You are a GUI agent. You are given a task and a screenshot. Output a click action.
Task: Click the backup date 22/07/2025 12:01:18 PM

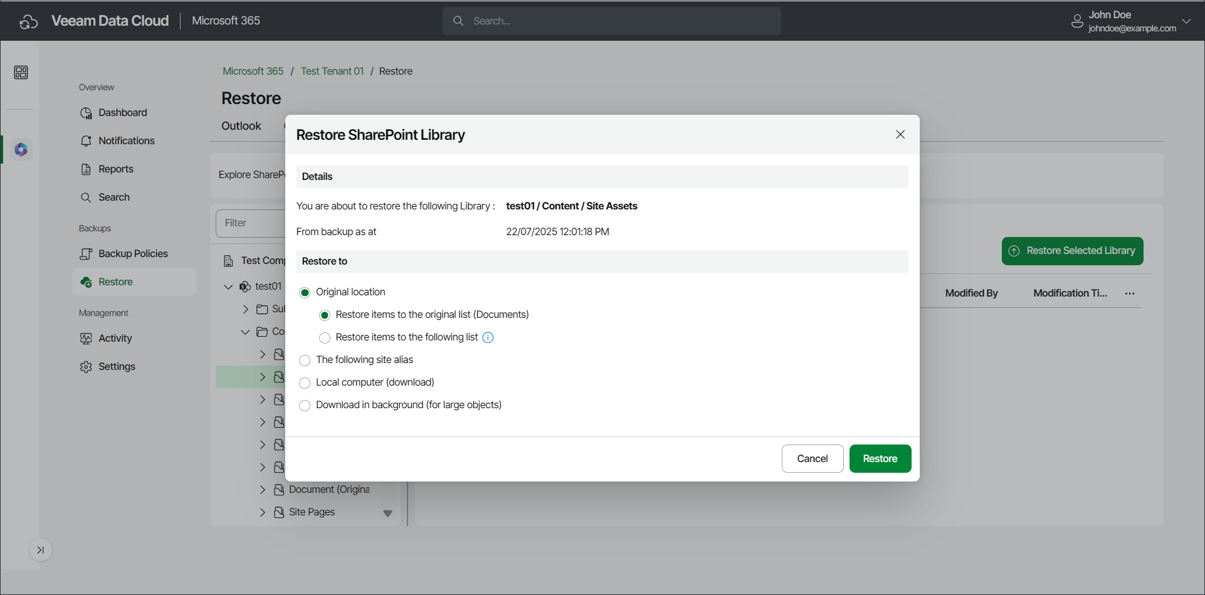(557, 232)
